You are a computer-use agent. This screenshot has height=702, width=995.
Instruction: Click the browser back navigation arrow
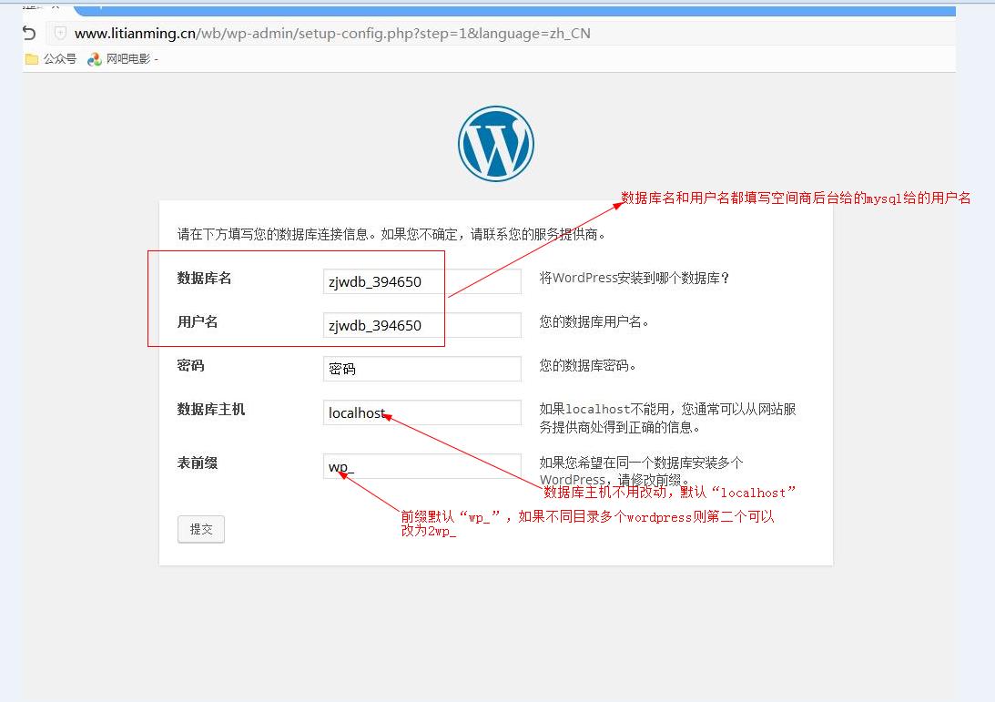pos(27,32)
